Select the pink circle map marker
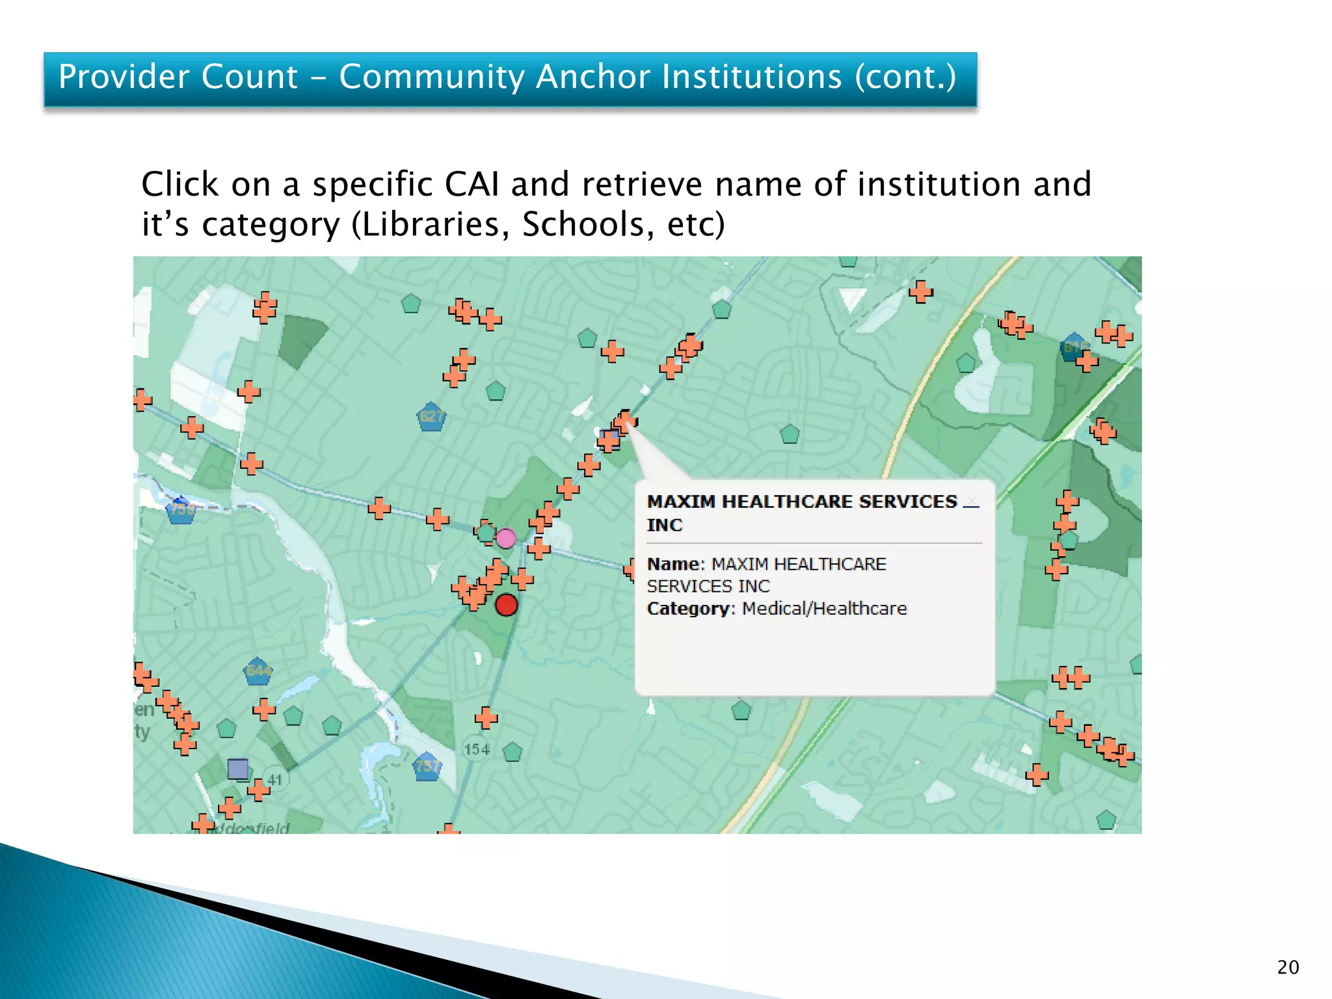 (x=506, y=538)
